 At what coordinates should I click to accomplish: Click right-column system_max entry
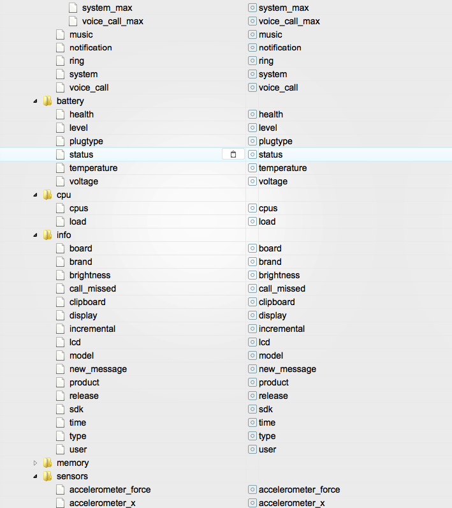284,8
